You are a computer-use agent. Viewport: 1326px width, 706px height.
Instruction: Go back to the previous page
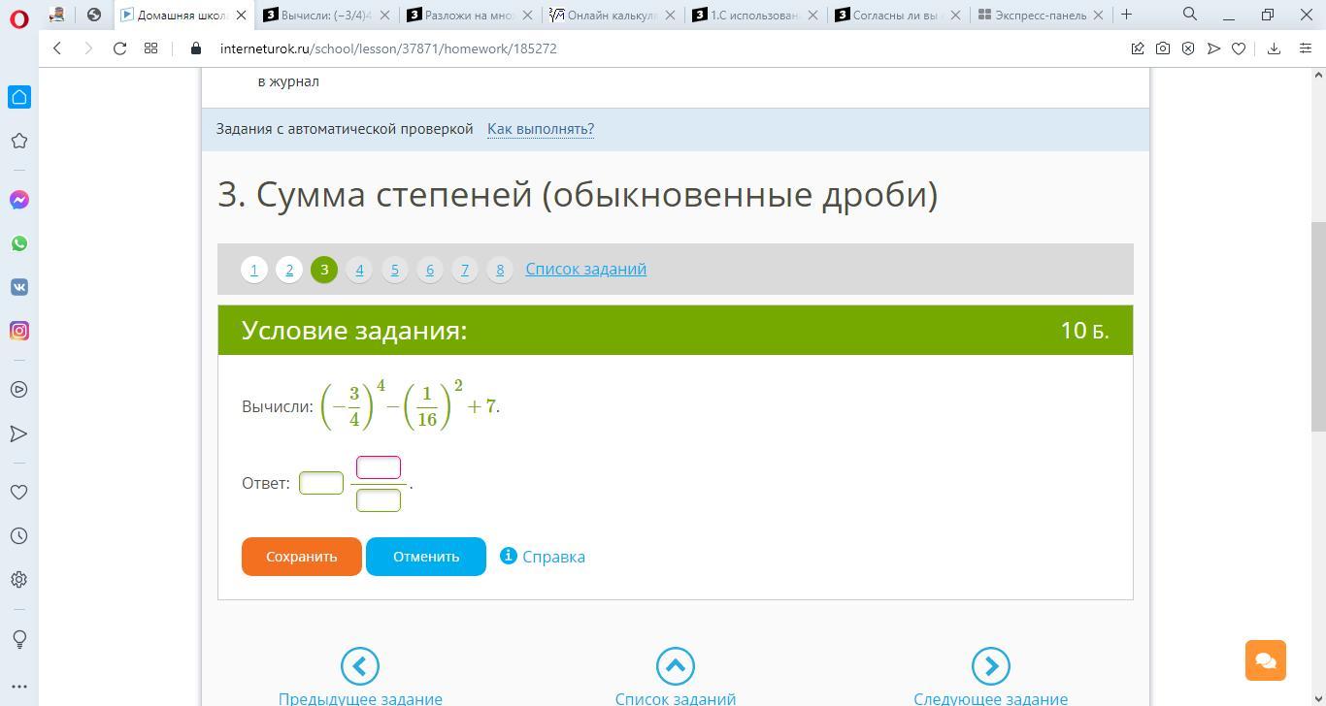57,48
